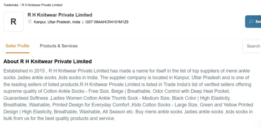Click the orange underline below Seller Profile

(17, 53)
